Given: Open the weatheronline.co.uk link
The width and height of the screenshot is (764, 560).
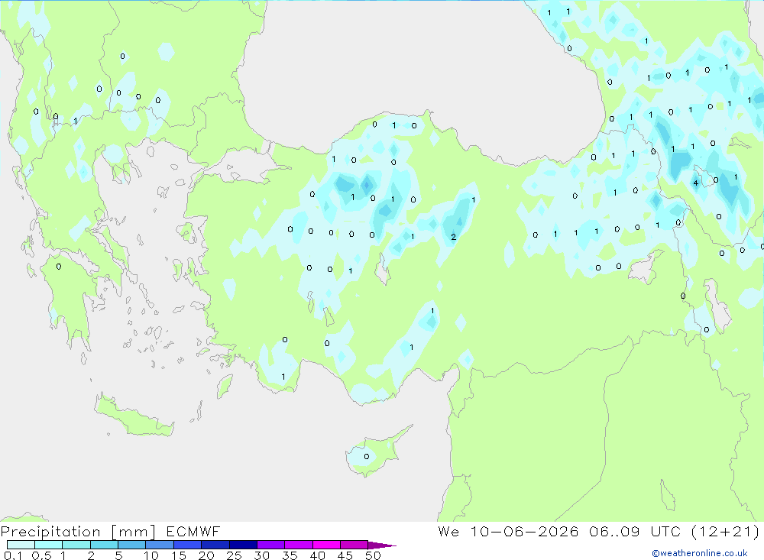Looking at the screenshot, I should (700, 553).
